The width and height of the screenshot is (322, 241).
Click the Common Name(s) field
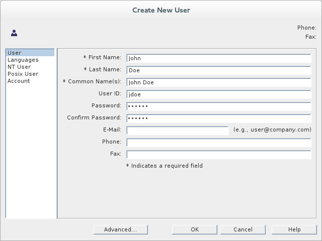218,82
